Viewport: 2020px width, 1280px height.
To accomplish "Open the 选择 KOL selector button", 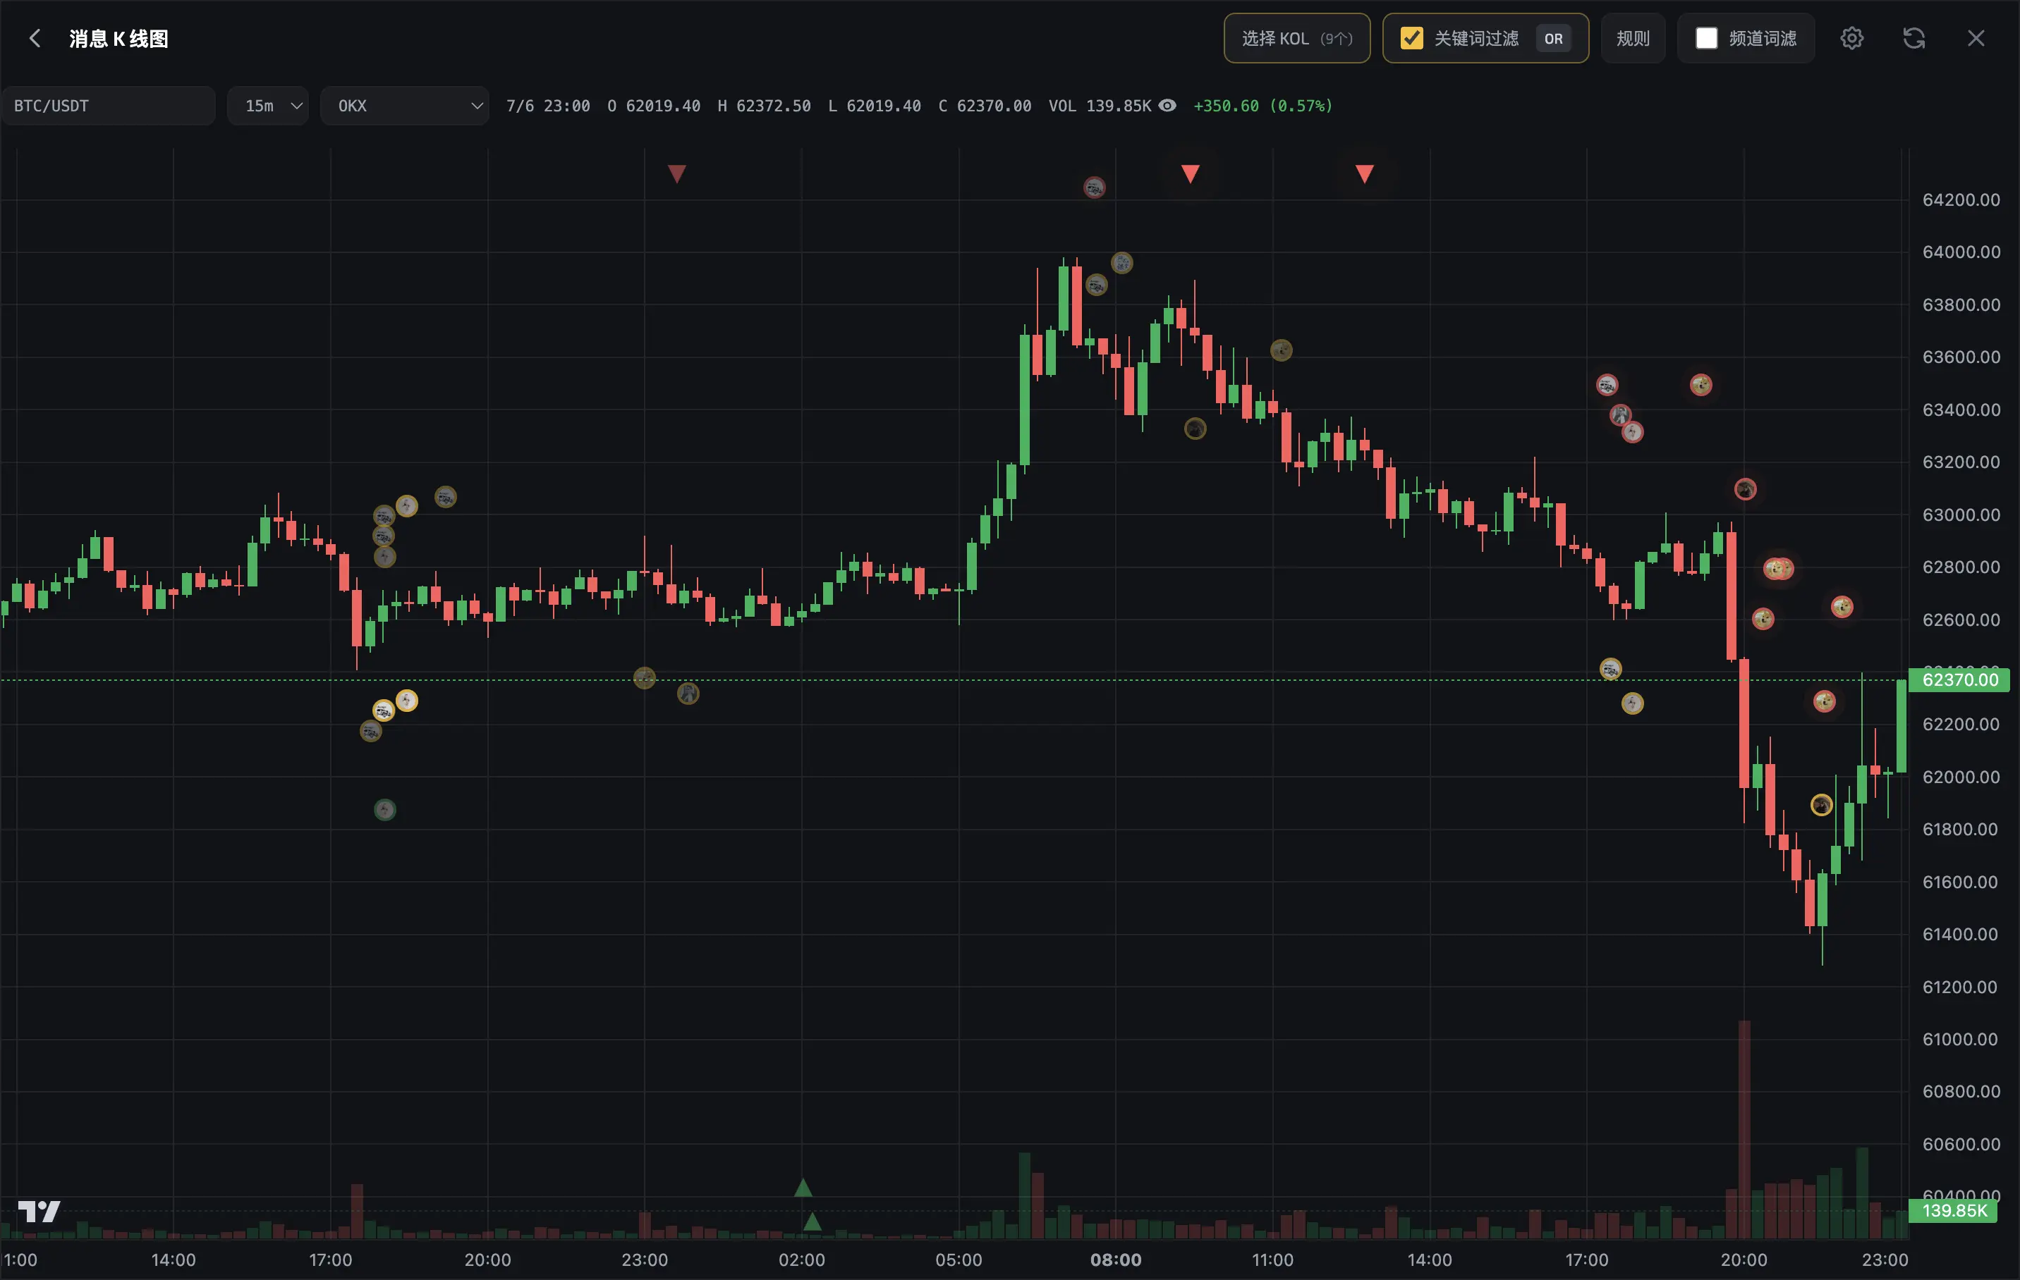I will [x=1297, y=38].
